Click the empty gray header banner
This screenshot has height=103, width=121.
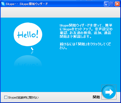[60, 12]
